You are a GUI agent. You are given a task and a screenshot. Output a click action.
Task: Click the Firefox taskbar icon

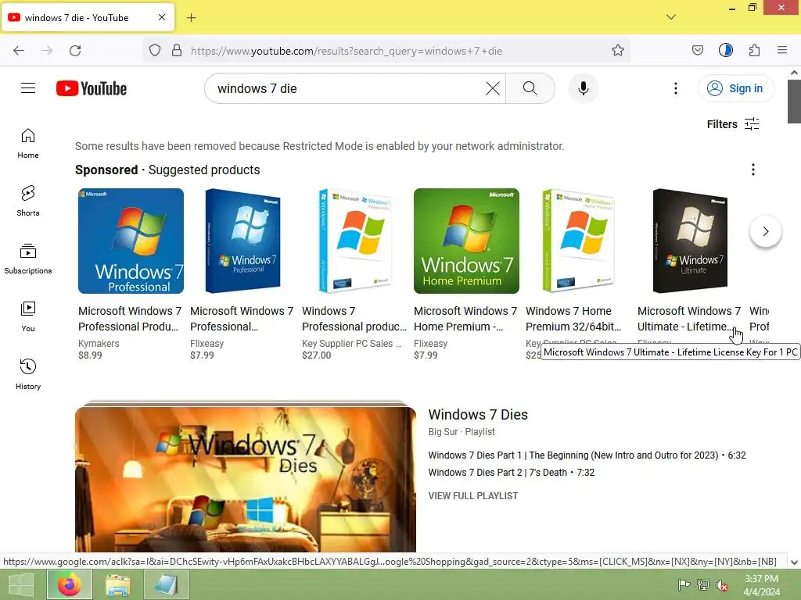(70, 584)
